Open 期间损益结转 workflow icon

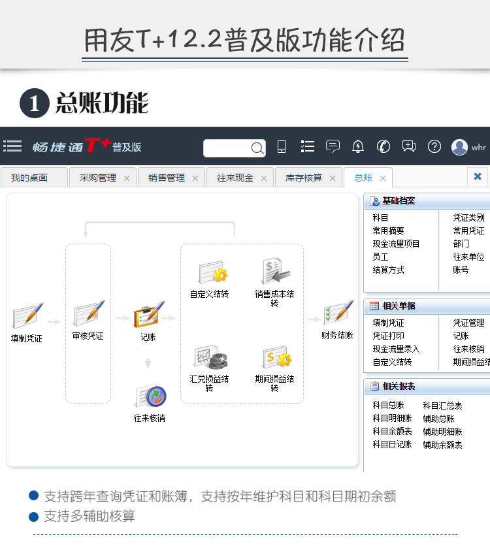coord(276,357)
